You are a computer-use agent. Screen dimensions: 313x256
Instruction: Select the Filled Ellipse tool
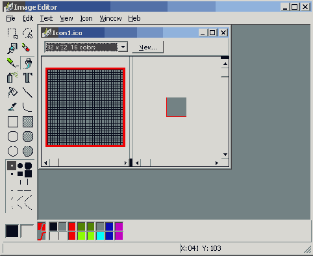coord(28,151)
